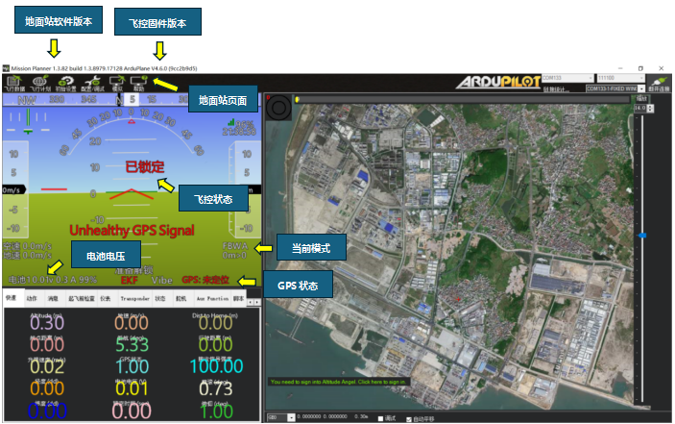Click the 5.33 heading readout
The height and width of the screenshot is (424, 675).
pyautogui.click(x=132, y=345)
